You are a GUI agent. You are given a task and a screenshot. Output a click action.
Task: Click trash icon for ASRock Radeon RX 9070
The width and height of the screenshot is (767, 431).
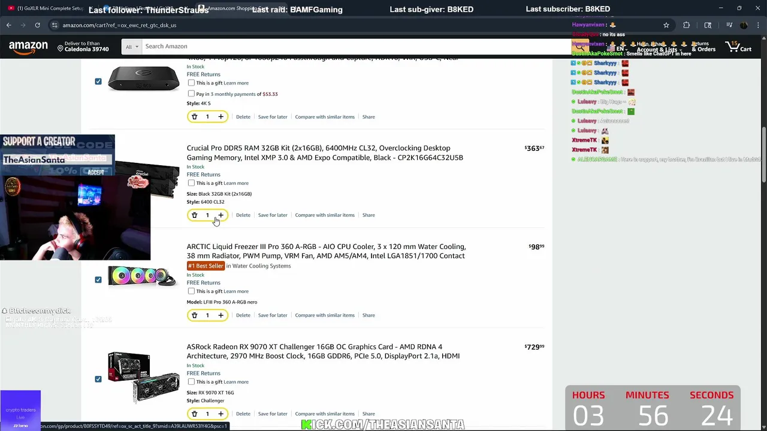click(194, 414)
